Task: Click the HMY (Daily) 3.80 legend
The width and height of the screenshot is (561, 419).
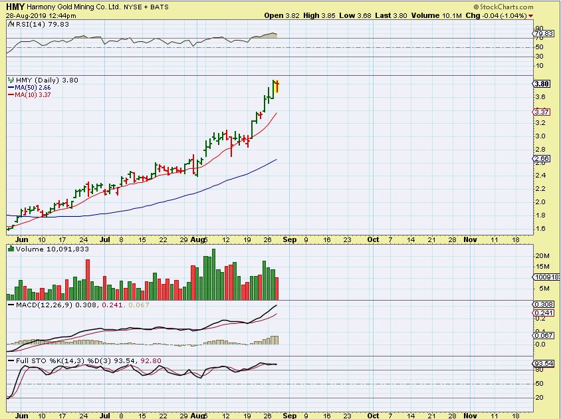Action: point(47,80)
